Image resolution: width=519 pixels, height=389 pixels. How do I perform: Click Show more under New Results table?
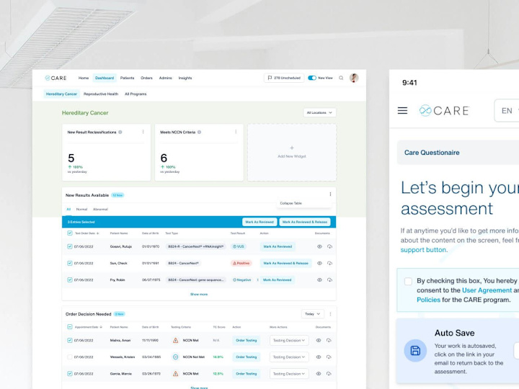click(199, 294)
